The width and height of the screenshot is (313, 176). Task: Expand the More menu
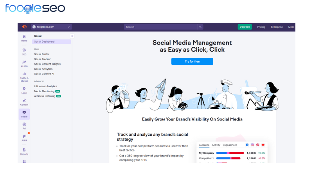click(291, 27)
